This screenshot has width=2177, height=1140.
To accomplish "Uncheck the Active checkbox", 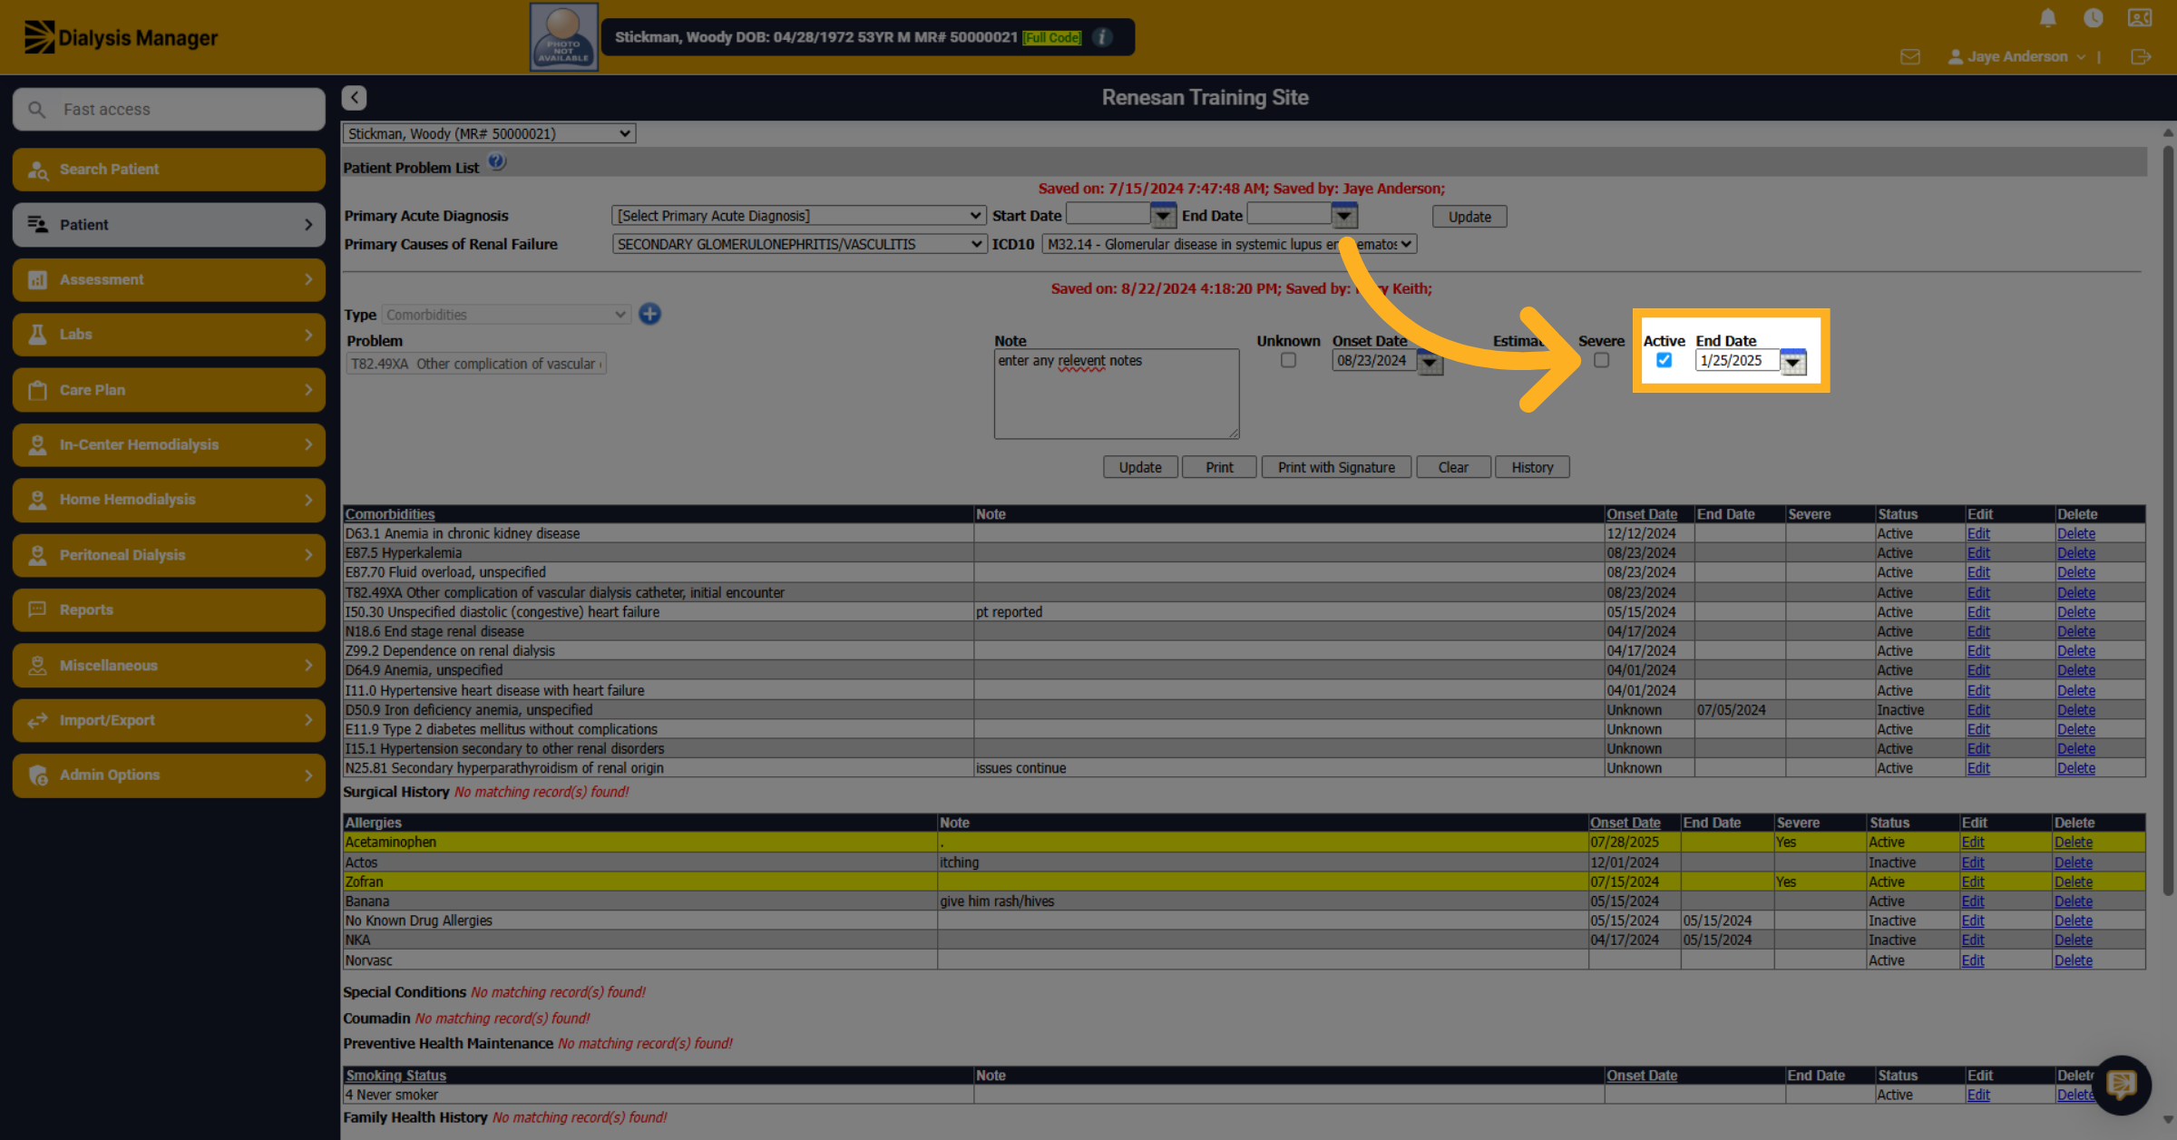I will pyautogui.click(x=1664, y=360).
